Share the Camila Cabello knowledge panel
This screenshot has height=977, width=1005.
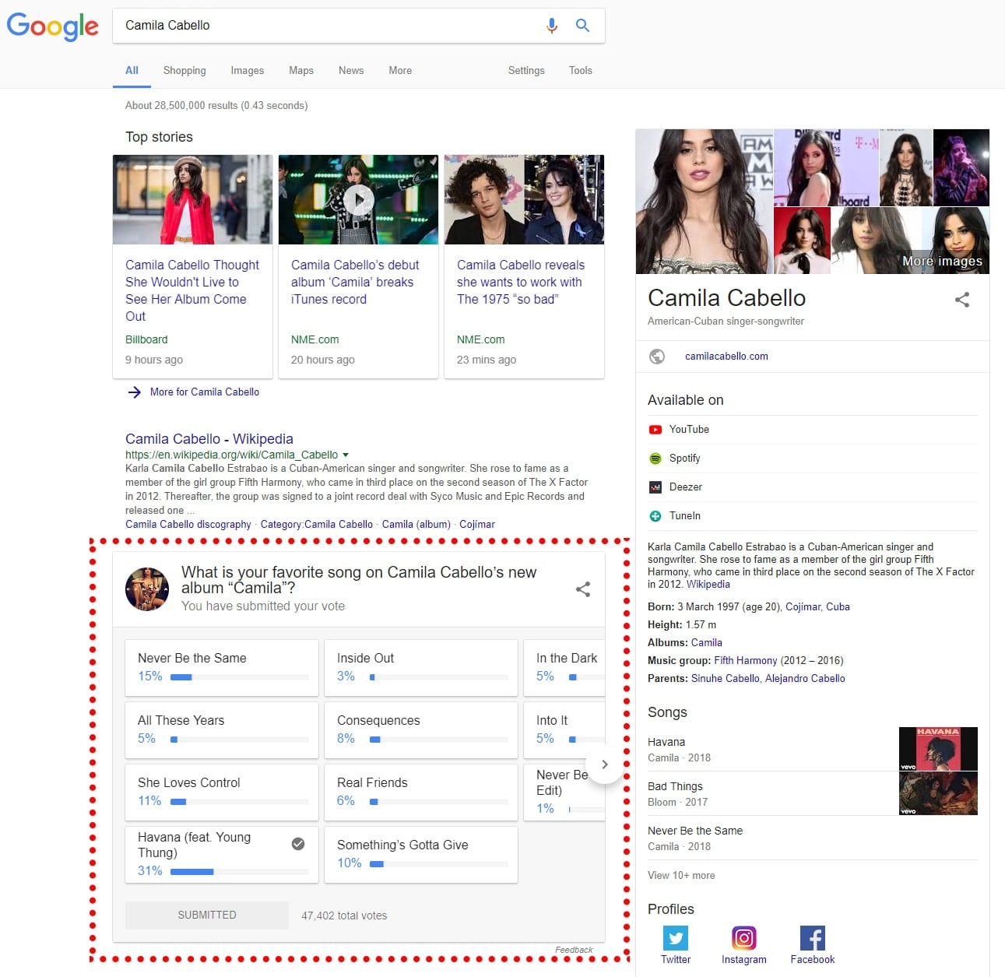point(962,300)
